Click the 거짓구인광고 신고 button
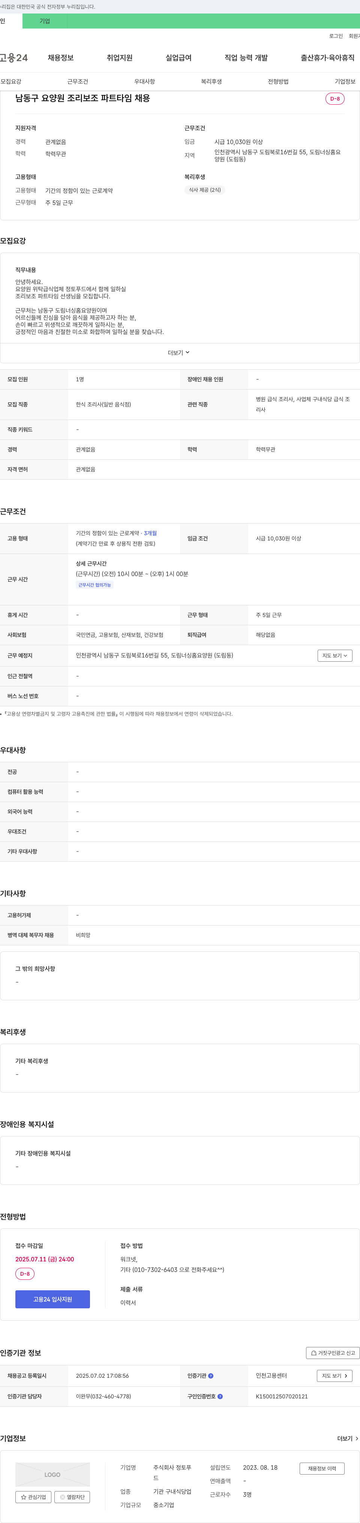 coord(333,1353)
